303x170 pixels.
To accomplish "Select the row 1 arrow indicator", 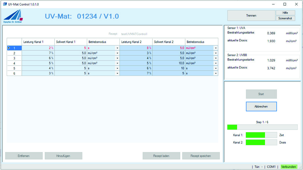I will pos(9,48).
